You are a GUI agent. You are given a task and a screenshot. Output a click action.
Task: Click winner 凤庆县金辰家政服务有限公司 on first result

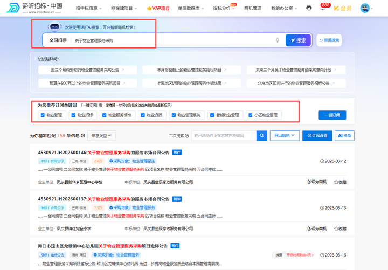pyautogui.click(x=168, y=182)
